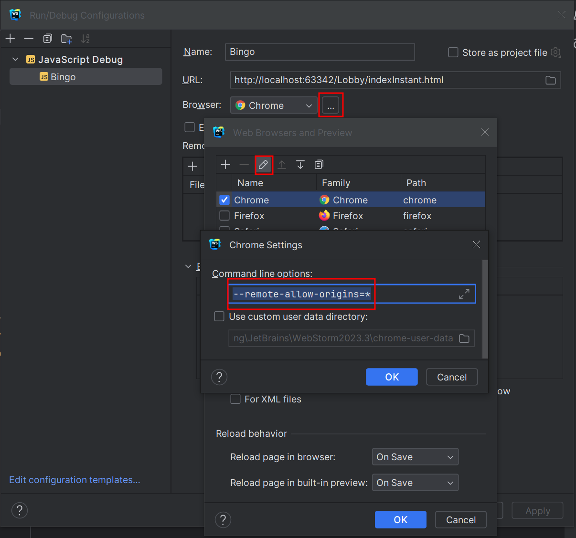The width and height of the screenshot is (576, 538).
Task: Open browser list with the ellipsis button
Action: pyautogui.click(x=331, y=105)
